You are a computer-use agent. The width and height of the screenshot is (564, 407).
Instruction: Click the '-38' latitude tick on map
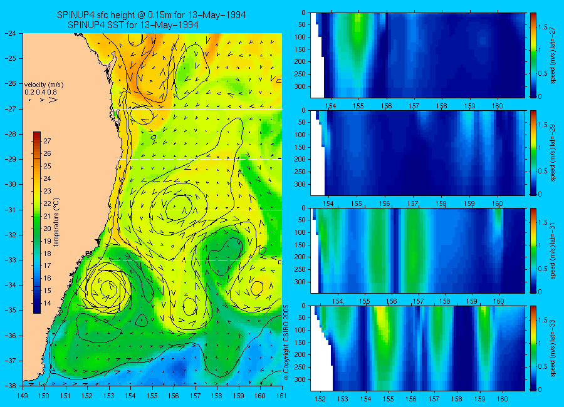tap(11, 386)
